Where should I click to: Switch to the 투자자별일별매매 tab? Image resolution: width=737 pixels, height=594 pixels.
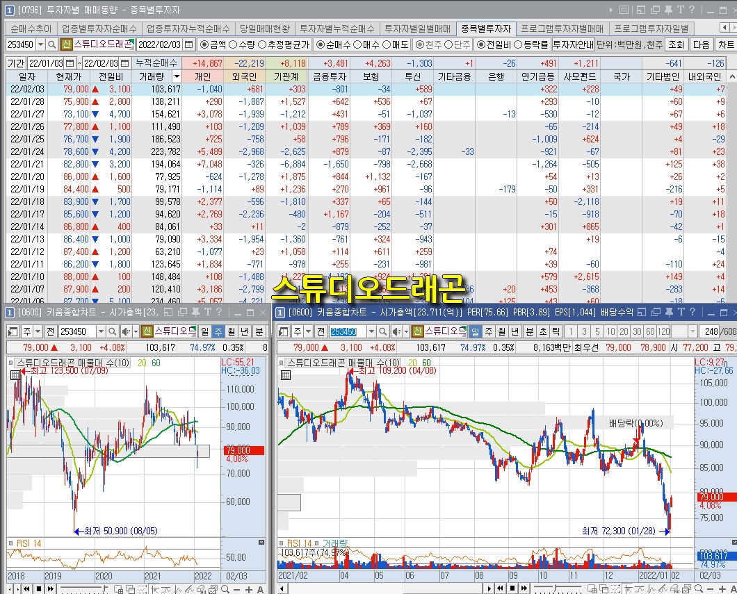pos(417,28)
